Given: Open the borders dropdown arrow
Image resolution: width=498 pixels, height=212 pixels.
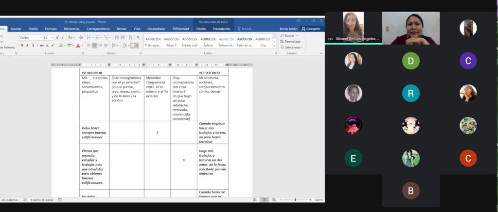Looking at the screenshot, I should (x=137, y=45).
